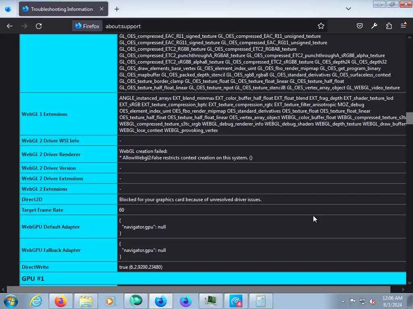Open Calculator from the taskbar
This screenshot has width=413, height=309.
[x=261, y=301]
